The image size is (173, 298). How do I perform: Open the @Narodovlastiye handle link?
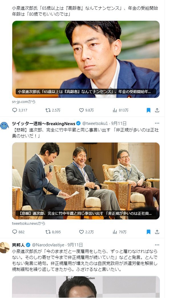48,245
